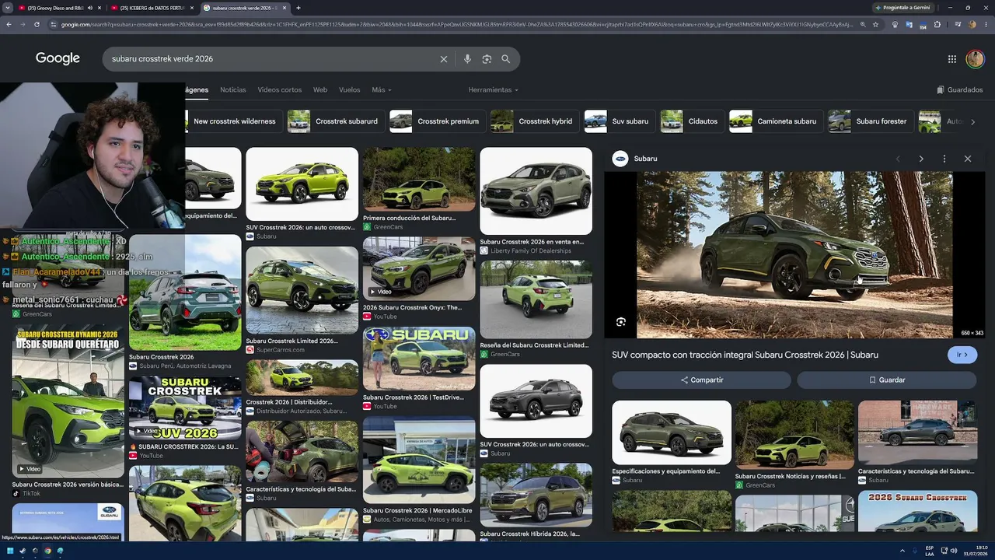The height and width of the screenshot is (560, 995).
Task: Open the Subaru Crosstrek Noticias y reseñas related image
Action: tap(794, 434)
